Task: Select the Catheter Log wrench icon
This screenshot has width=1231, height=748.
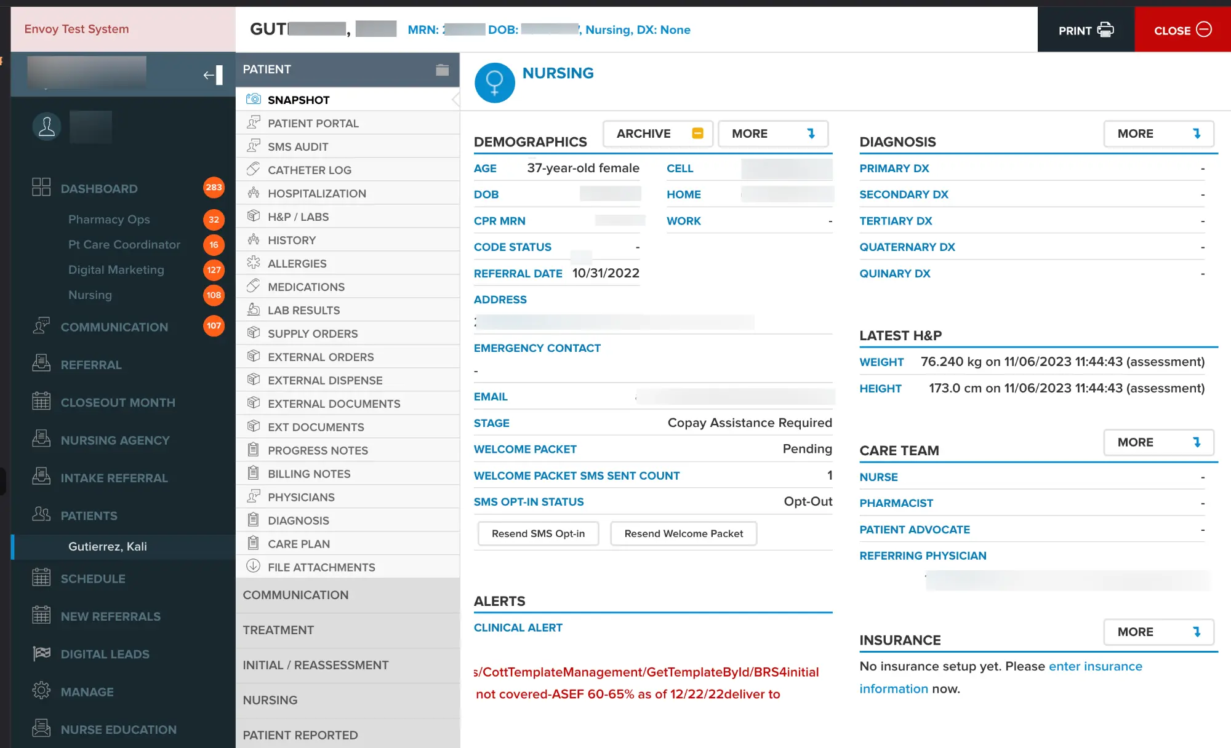Action: click(253, 169)
